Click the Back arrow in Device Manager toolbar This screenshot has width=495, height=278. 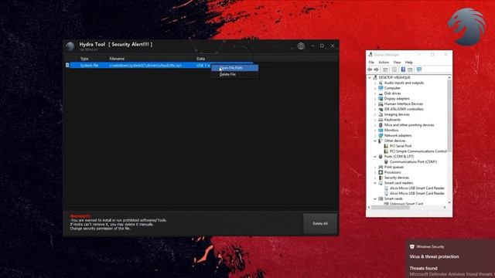click(370, 69)
